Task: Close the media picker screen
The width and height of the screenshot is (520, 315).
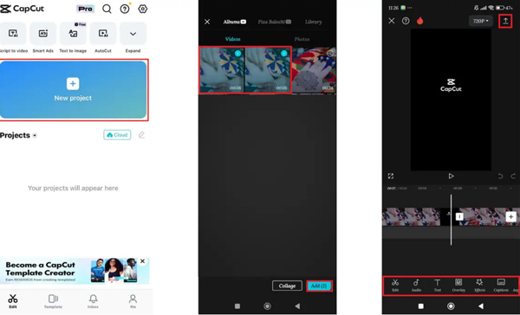Action: (x=207, y=22)
